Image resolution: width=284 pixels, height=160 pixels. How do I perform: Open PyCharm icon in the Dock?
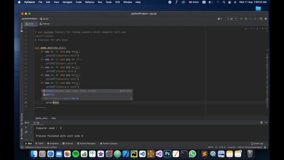click(134, 154)
